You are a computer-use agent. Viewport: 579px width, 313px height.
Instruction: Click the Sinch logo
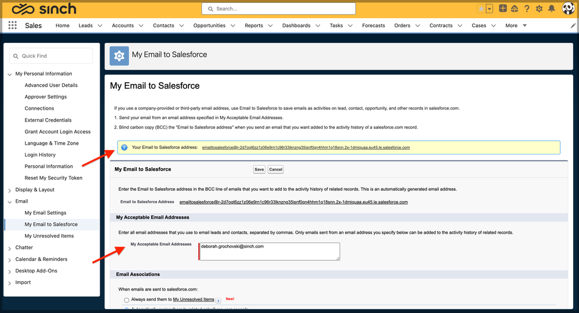[43, 9]
